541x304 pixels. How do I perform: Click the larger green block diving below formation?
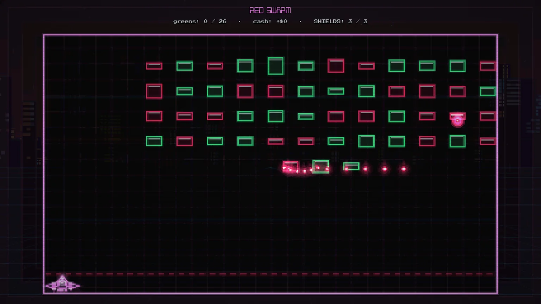click(x=321, y=166)
